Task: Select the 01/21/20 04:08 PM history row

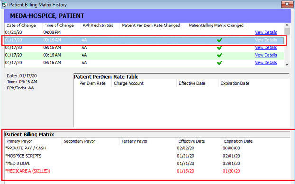Action: coord(144,32)
